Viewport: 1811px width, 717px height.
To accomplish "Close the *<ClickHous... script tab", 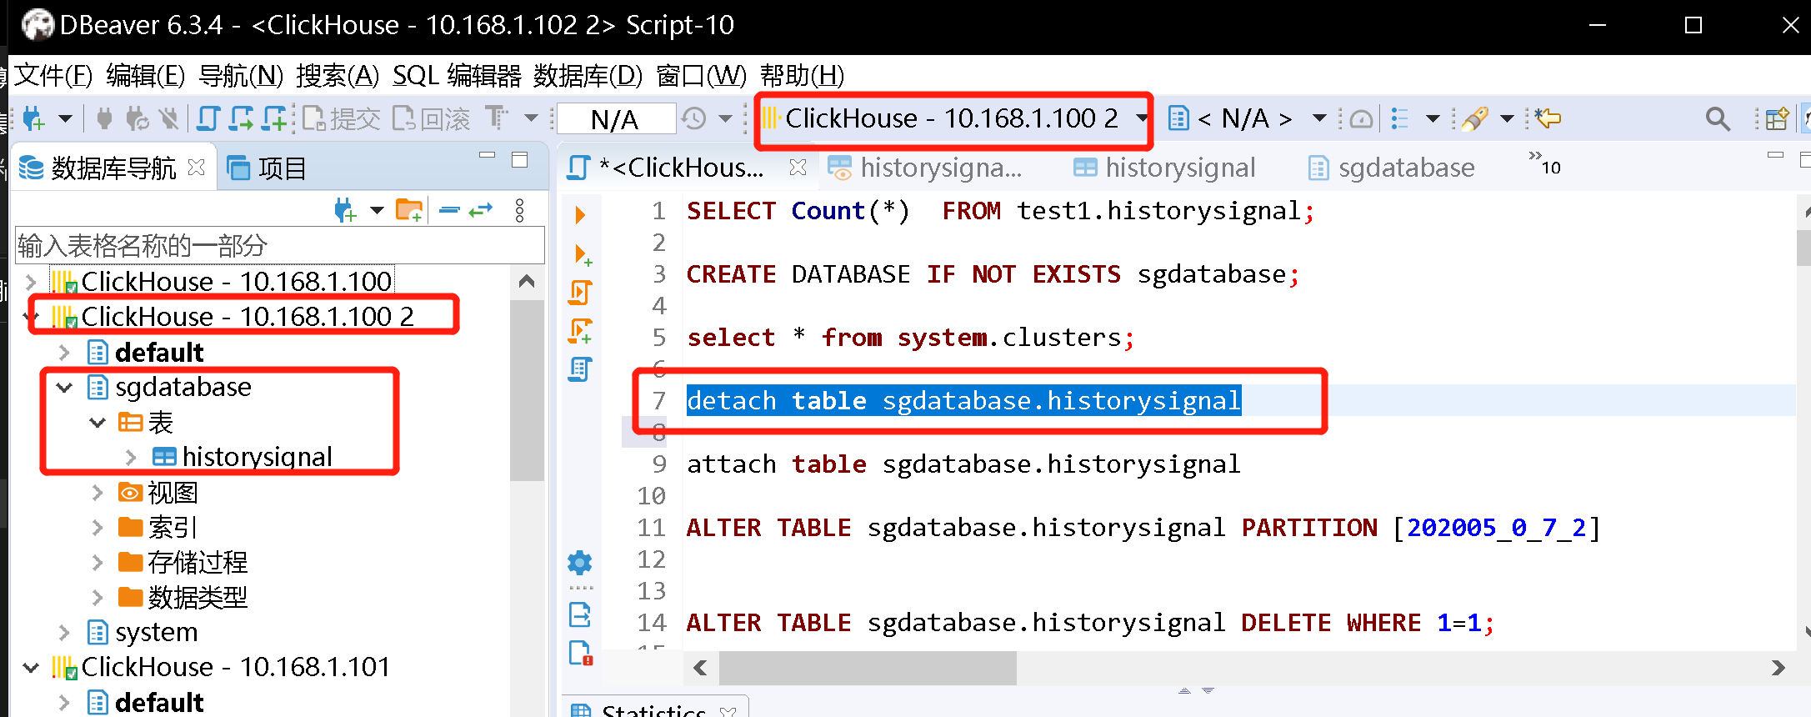I will (798, 168).
